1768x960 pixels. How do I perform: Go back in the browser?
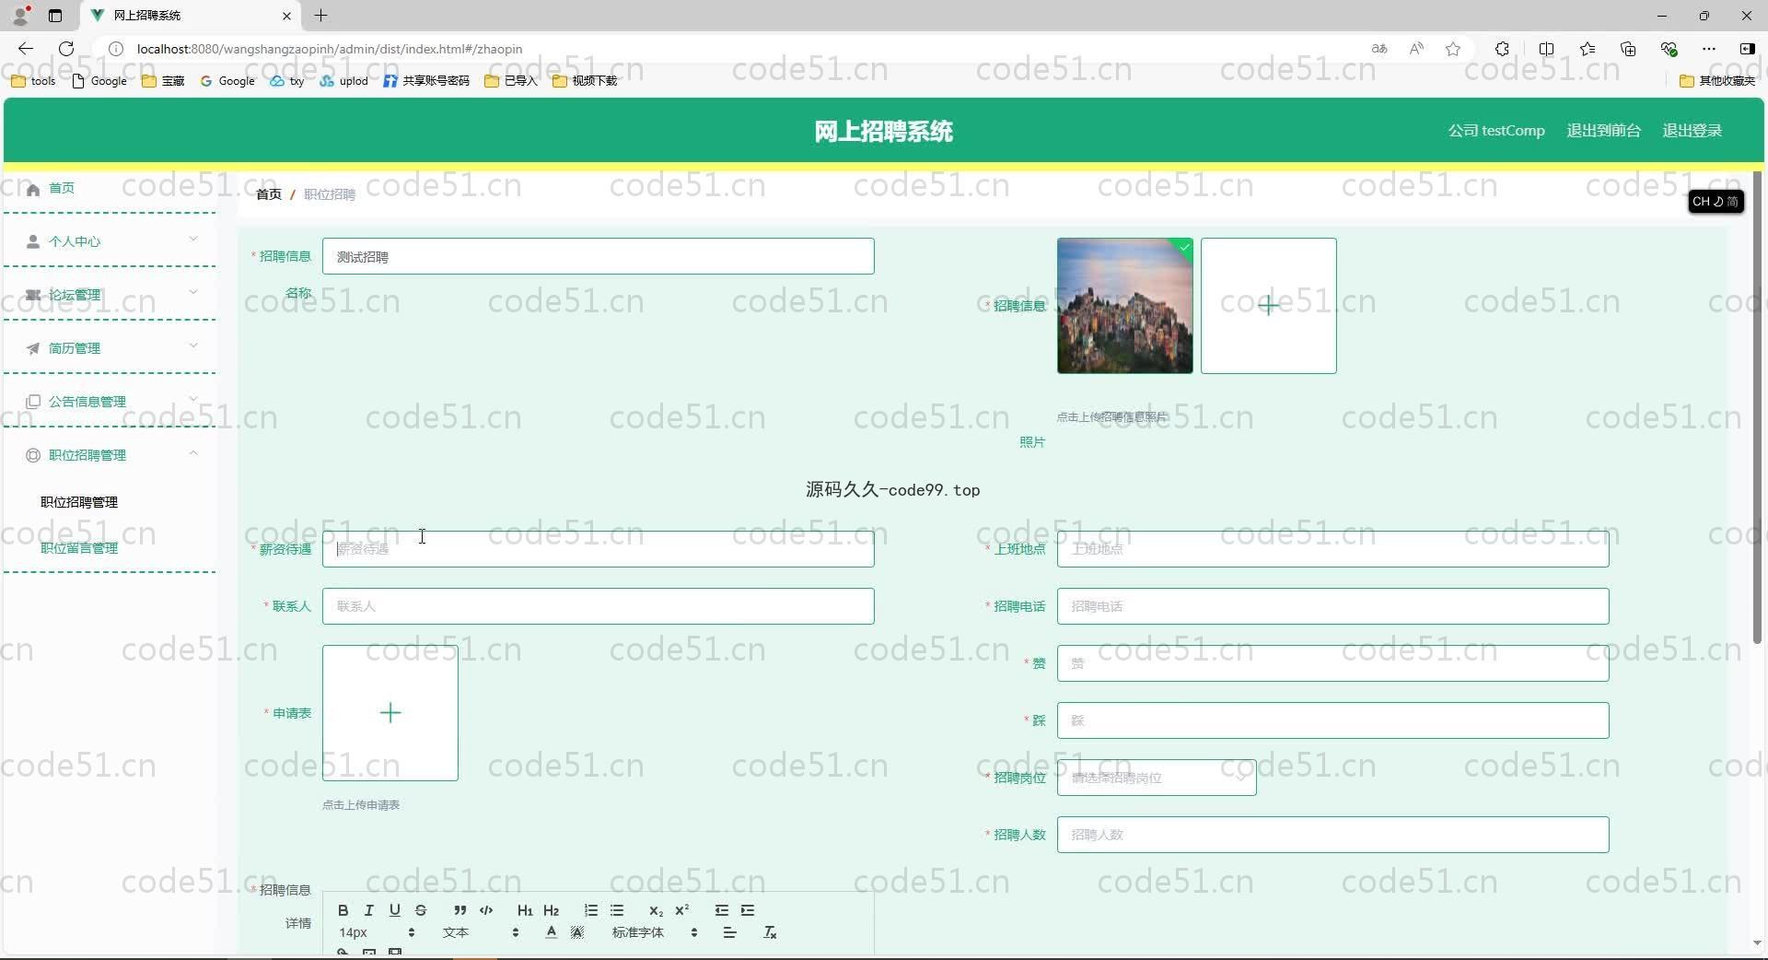coord(26,49)
